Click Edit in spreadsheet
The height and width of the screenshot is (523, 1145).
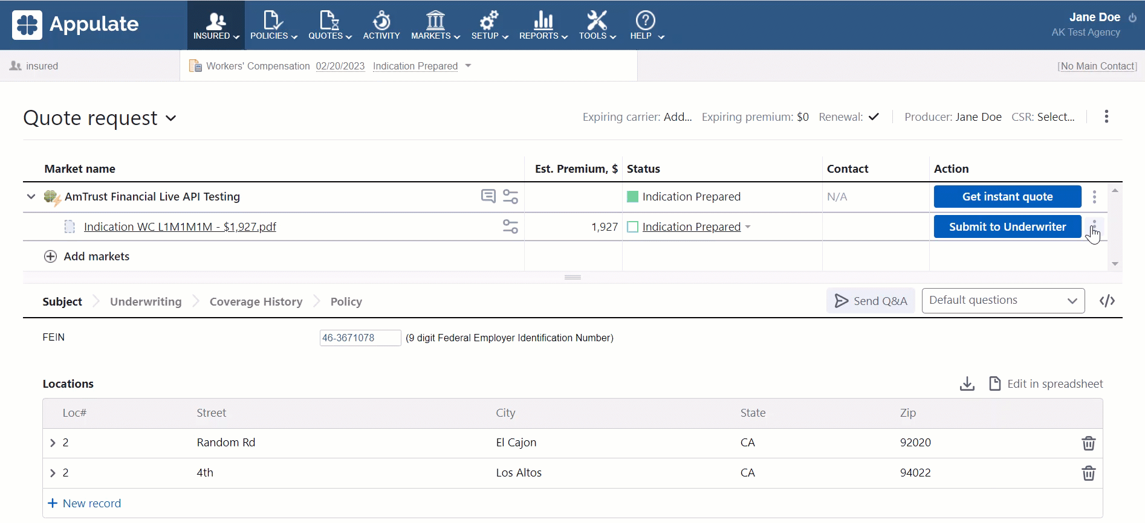[x=1045, y=383]
